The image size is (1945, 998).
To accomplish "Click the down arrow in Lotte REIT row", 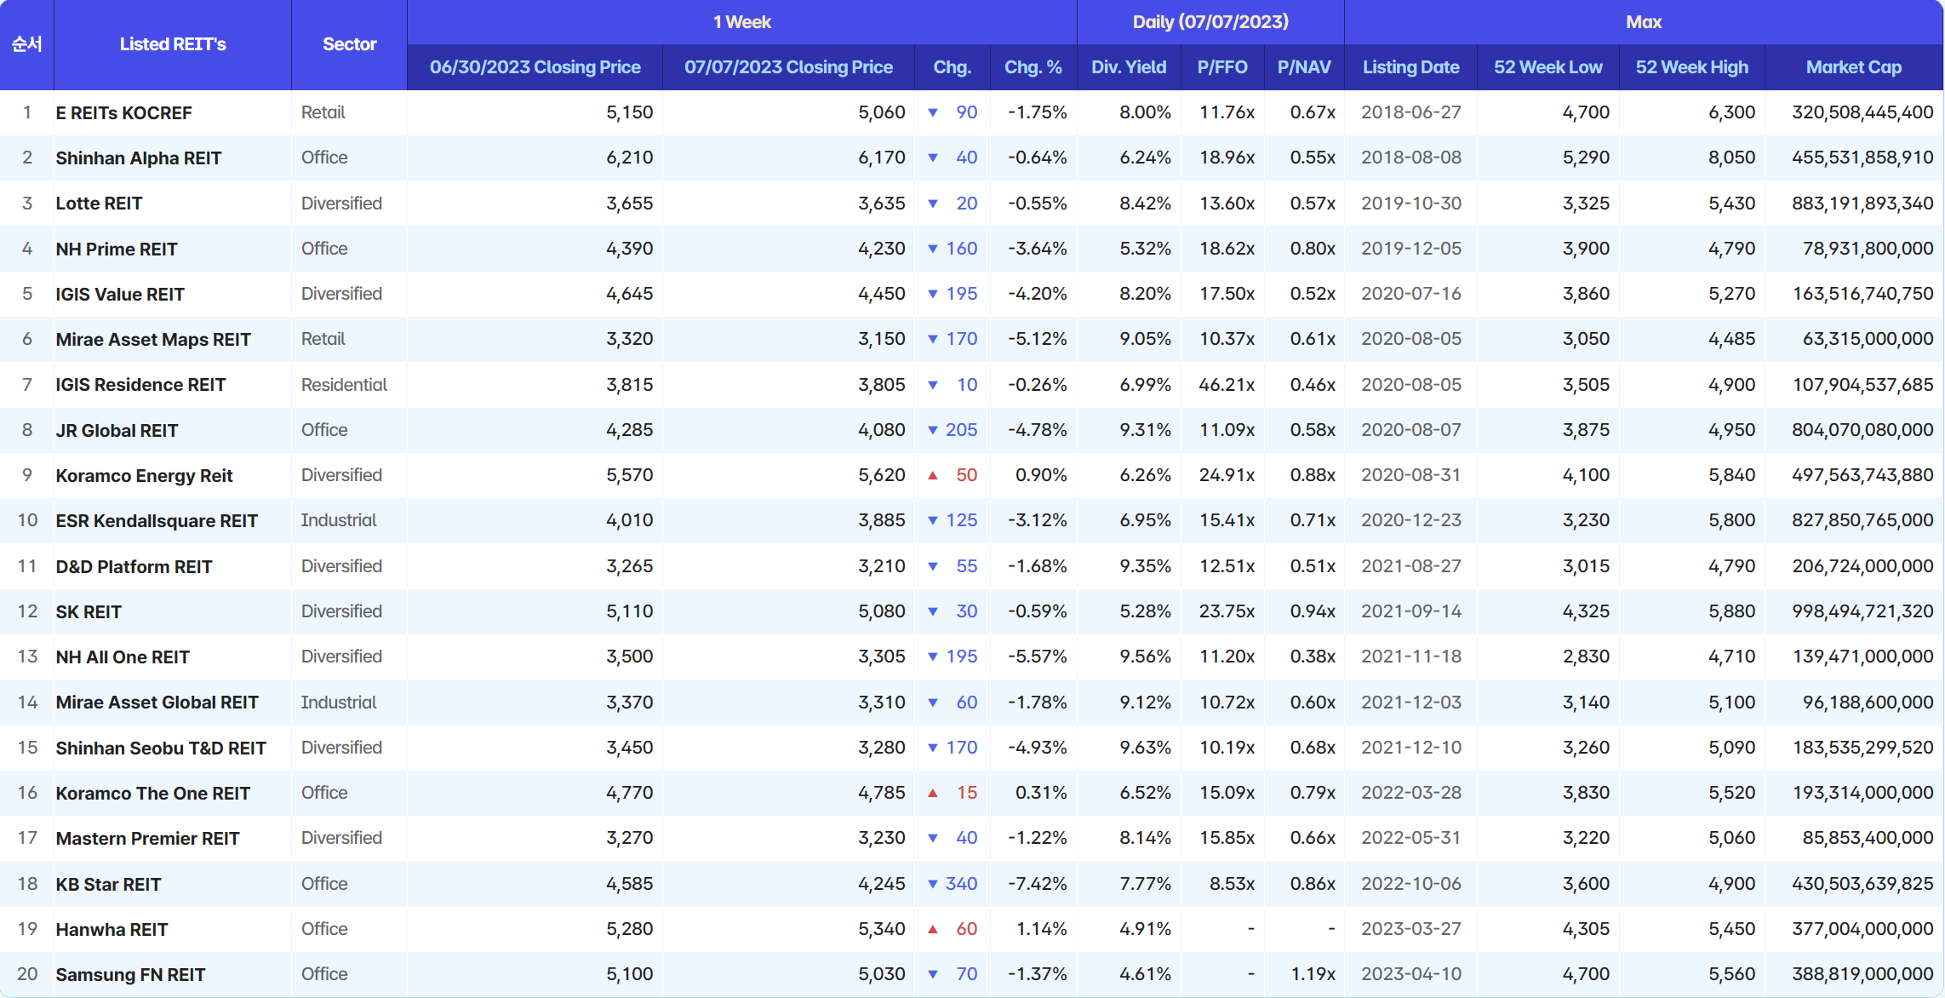I will (933, 204).
